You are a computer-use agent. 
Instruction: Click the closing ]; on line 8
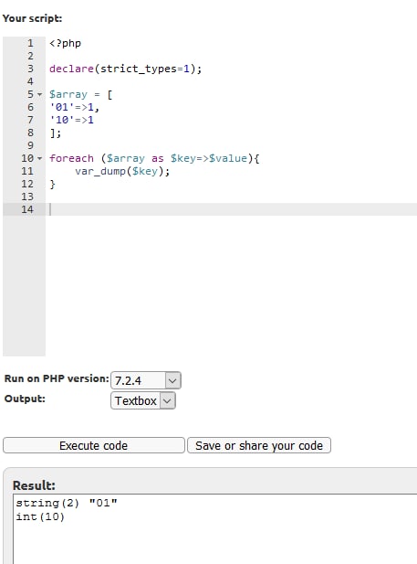[56, 133]
